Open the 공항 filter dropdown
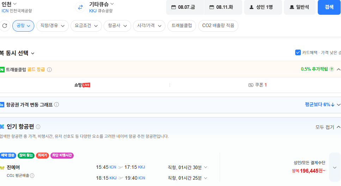Viewport: 341px width, 186px height. click(x=23, y=26)
